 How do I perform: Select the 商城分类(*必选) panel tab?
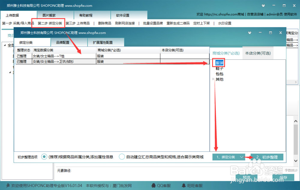(x=226, y=53)
